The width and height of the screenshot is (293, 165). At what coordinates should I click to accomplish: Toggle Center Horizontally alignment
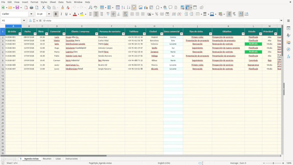(x=96, y=14)
